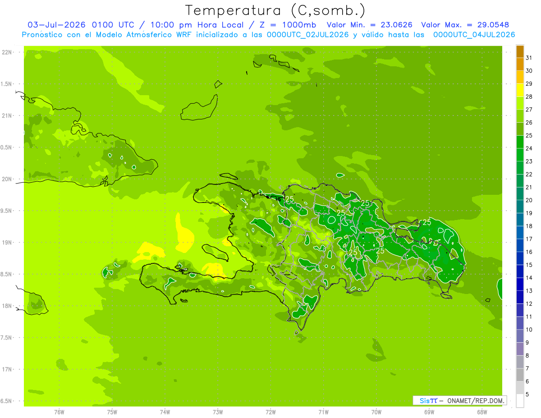This screenshot has width=541, height=418.
Task: Click the topmost dark orange swatch above 31
Action: [x=520, y=51]
